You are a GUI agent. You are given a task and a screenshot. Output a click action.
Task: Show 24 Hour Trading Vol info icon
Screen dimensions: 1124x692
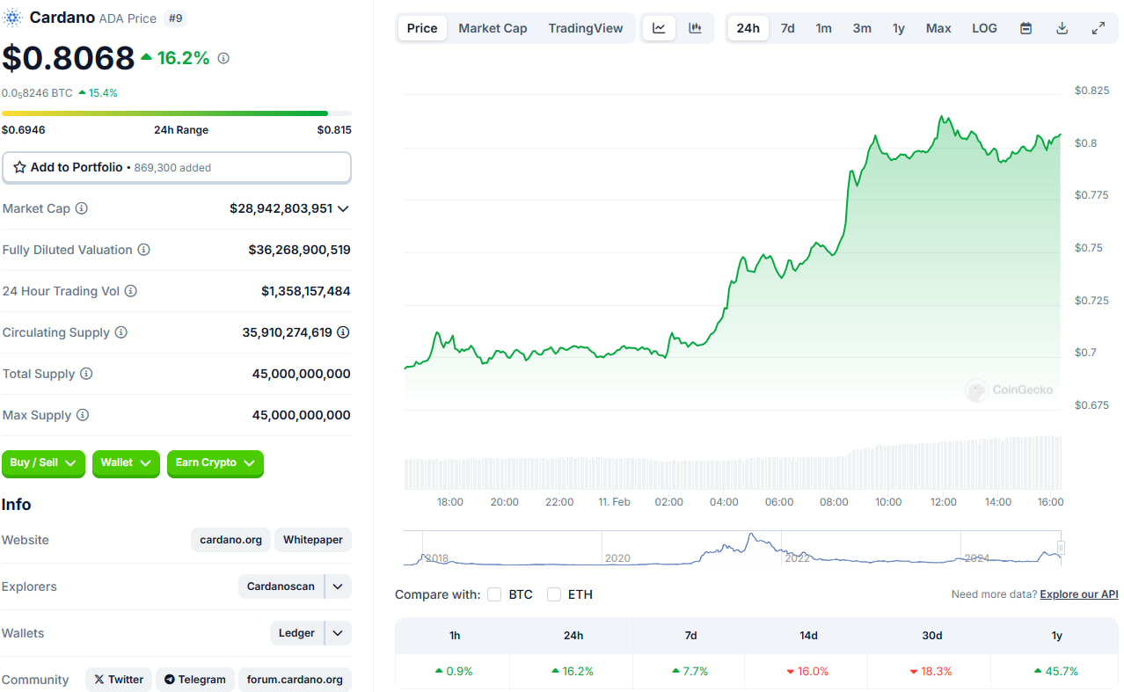[130, 291]
